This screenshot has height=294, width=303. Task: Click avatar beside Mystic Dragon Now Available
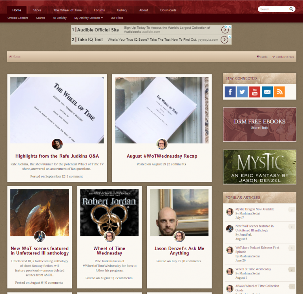click(x=230, y=212)
